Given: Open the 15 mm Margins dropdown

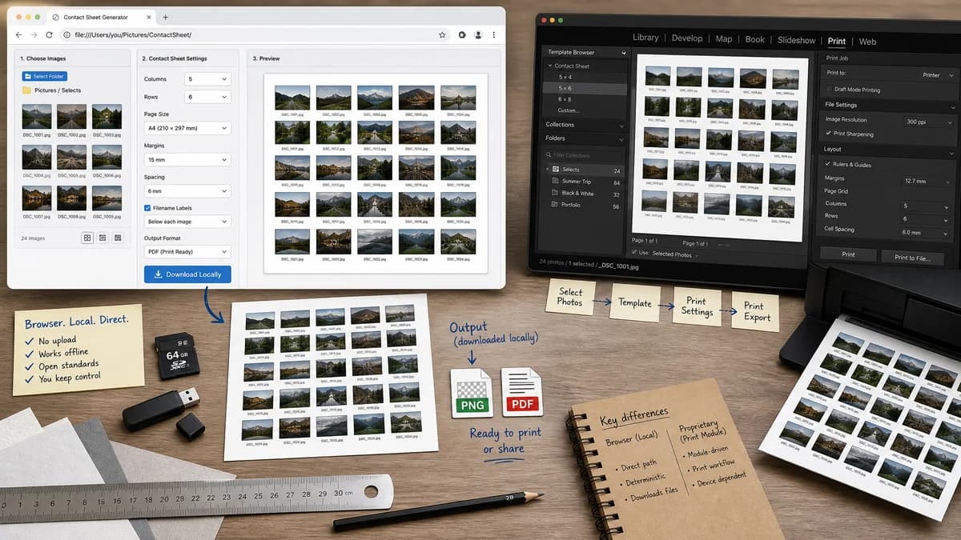Looking at the screenshot, I should (x=187, y=160).
